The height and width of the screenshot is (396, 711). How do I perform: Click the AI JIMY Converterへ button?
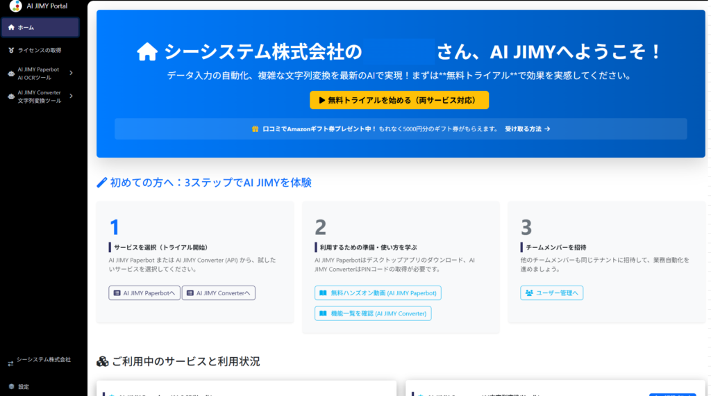219,293
